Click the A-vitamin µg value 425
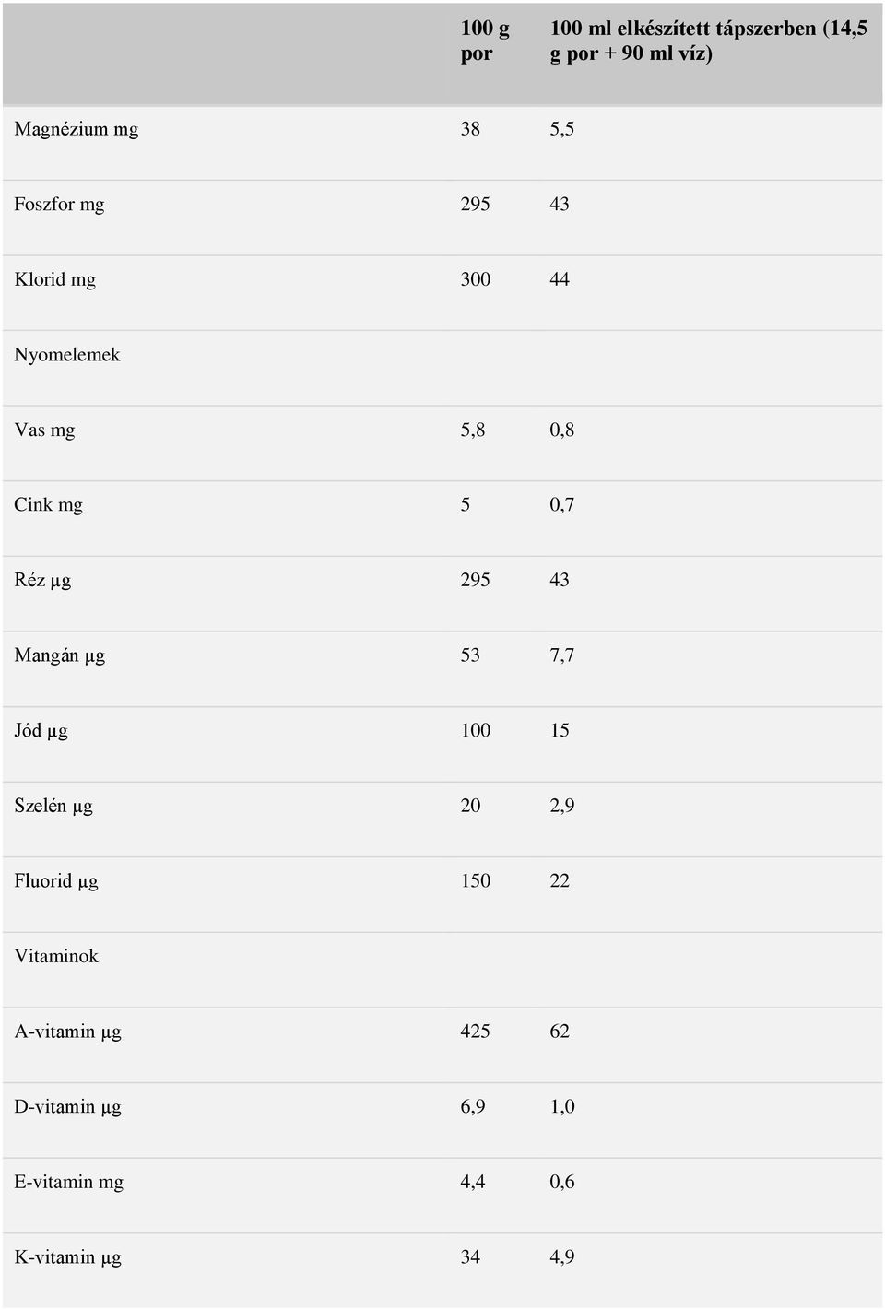This screenshot has height=1309, width=885. click(x=476, y=1032)
